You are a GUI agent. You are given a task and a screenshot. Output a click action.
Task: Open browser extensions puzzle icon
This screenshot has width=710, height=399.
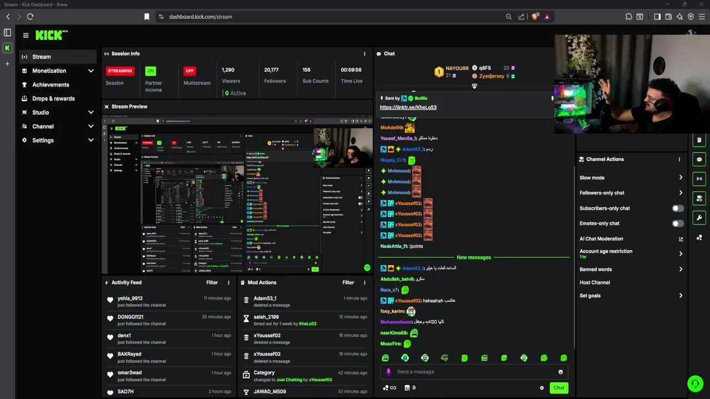pyautogui.click(x=628, y=17)
